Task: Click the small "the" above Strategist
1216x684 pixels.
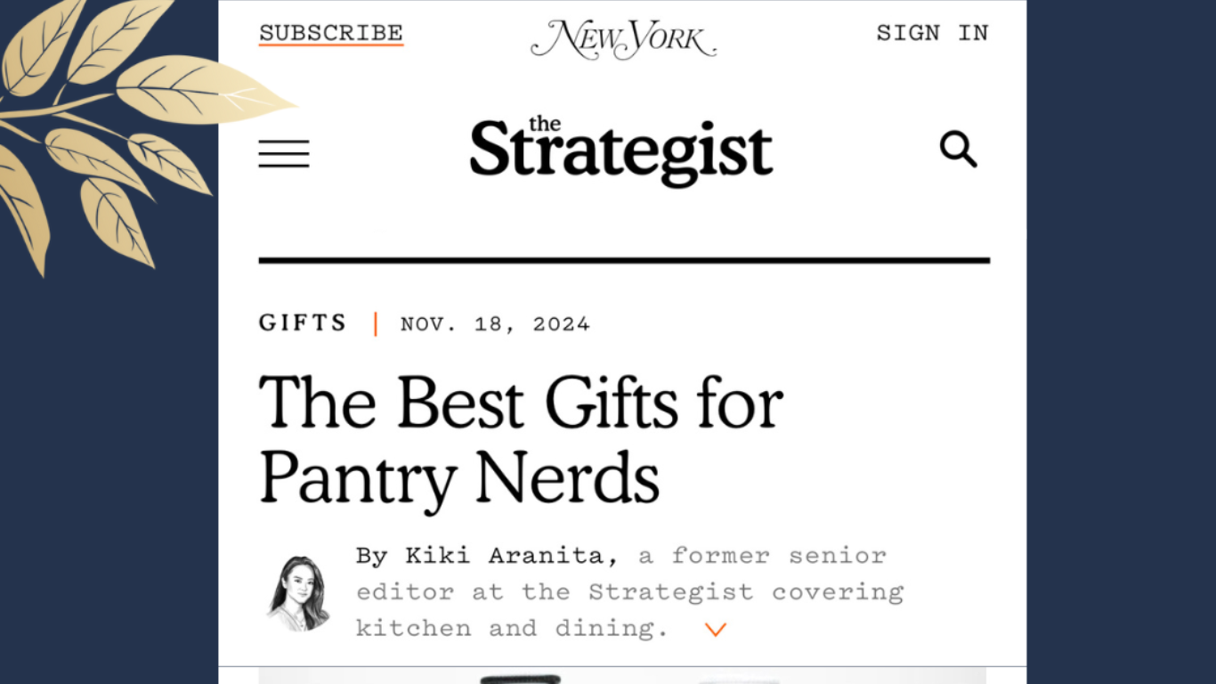Action: click(x=545, y=124)
